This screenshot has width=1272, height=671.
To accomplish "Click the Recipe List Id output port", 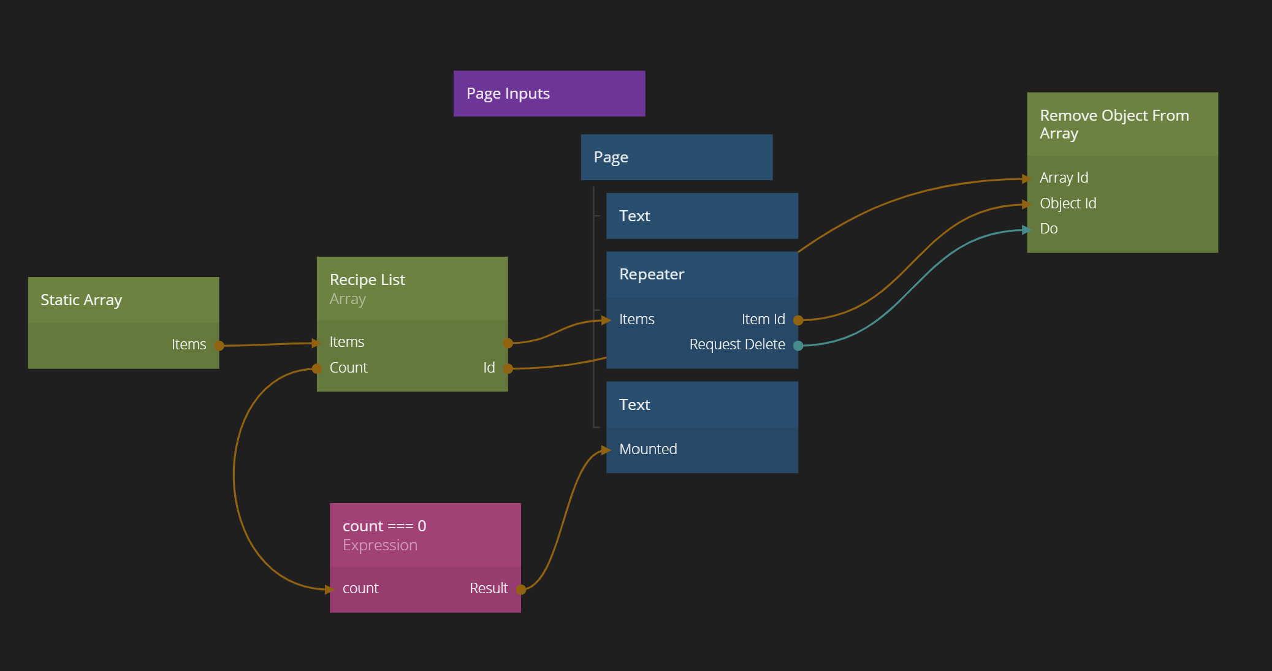I will pos(508,368).
